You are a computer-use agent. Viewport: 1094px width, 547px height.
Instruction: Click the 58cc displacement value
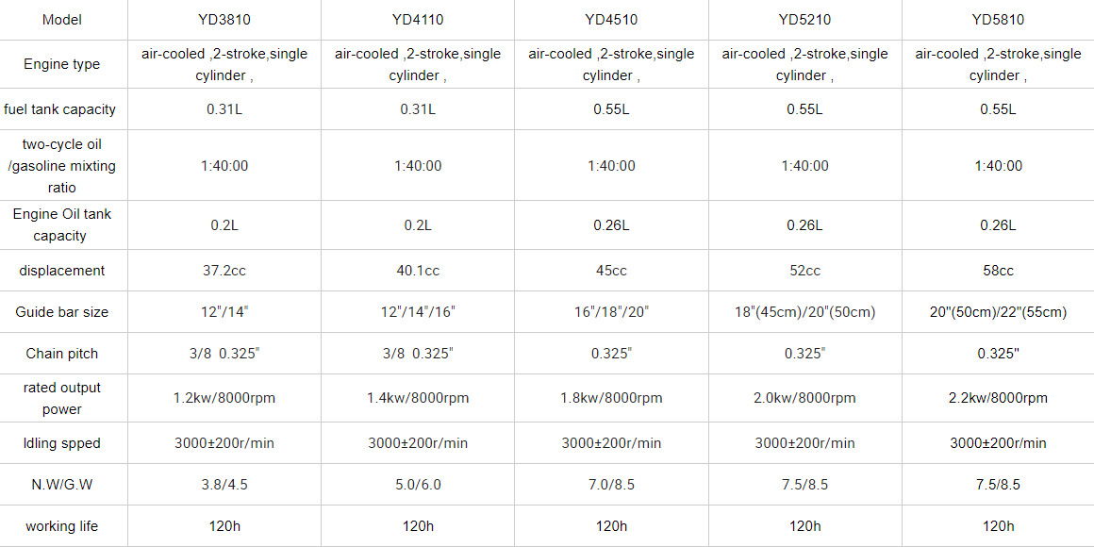tap(998, 271)
